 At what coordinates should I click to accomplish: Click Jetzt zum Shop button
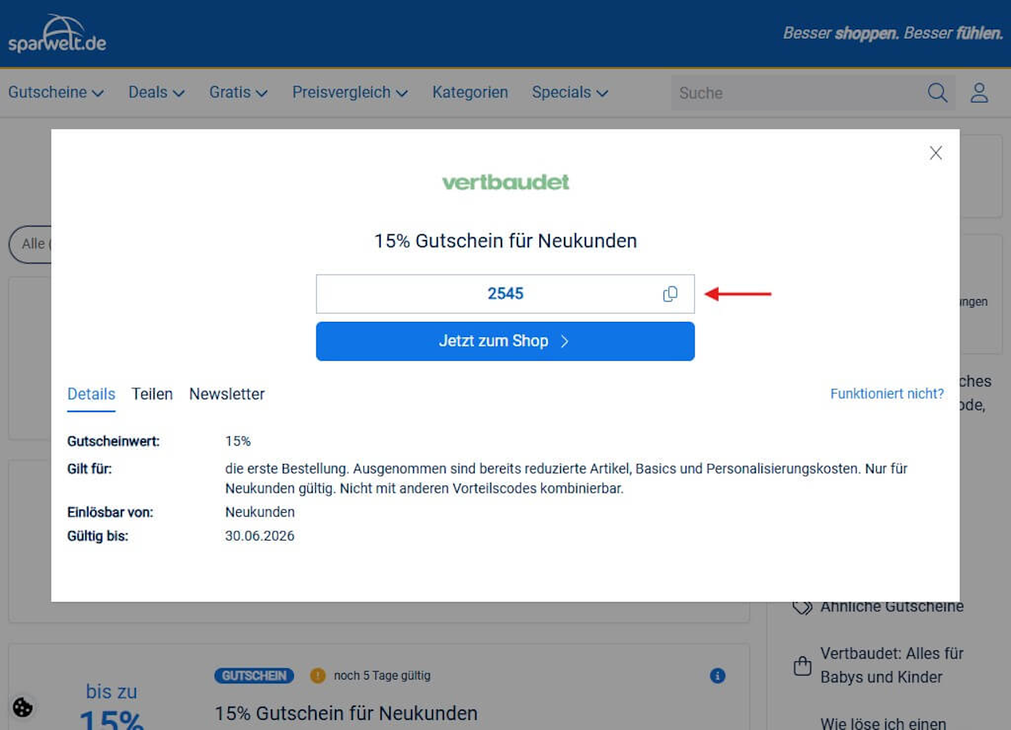pyautogui.click(x=505, y=341)
